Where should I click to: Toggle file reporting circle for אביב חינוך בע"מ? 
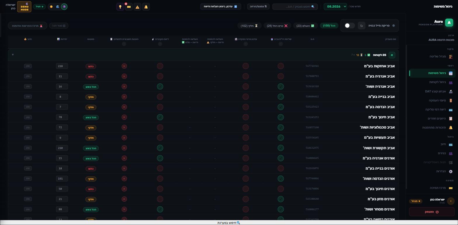[160, 117]
